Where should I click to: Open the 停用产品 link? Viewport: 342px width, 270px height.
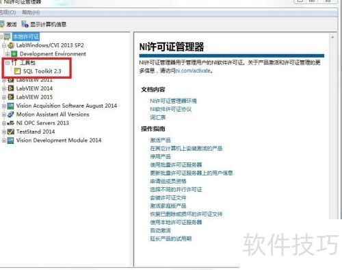click(x=160, y=157)
